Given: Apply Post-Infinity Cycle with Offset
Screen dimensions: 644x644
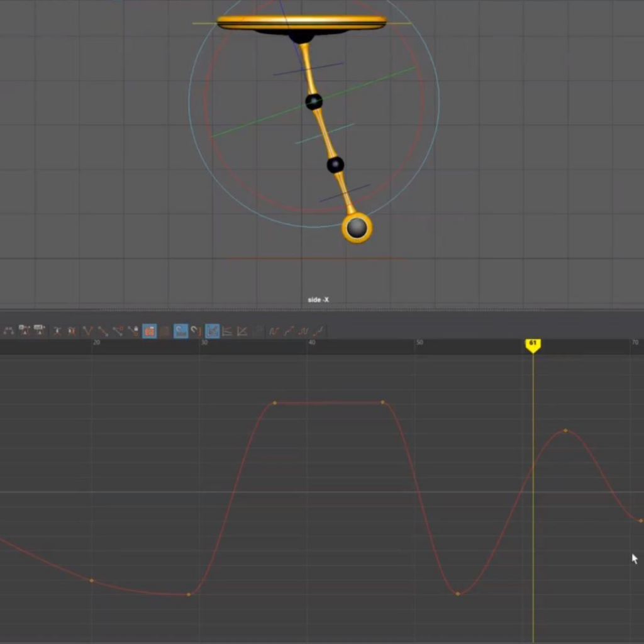Looking at the screenshot, I should pyautogui.click(x=319, y=331).
